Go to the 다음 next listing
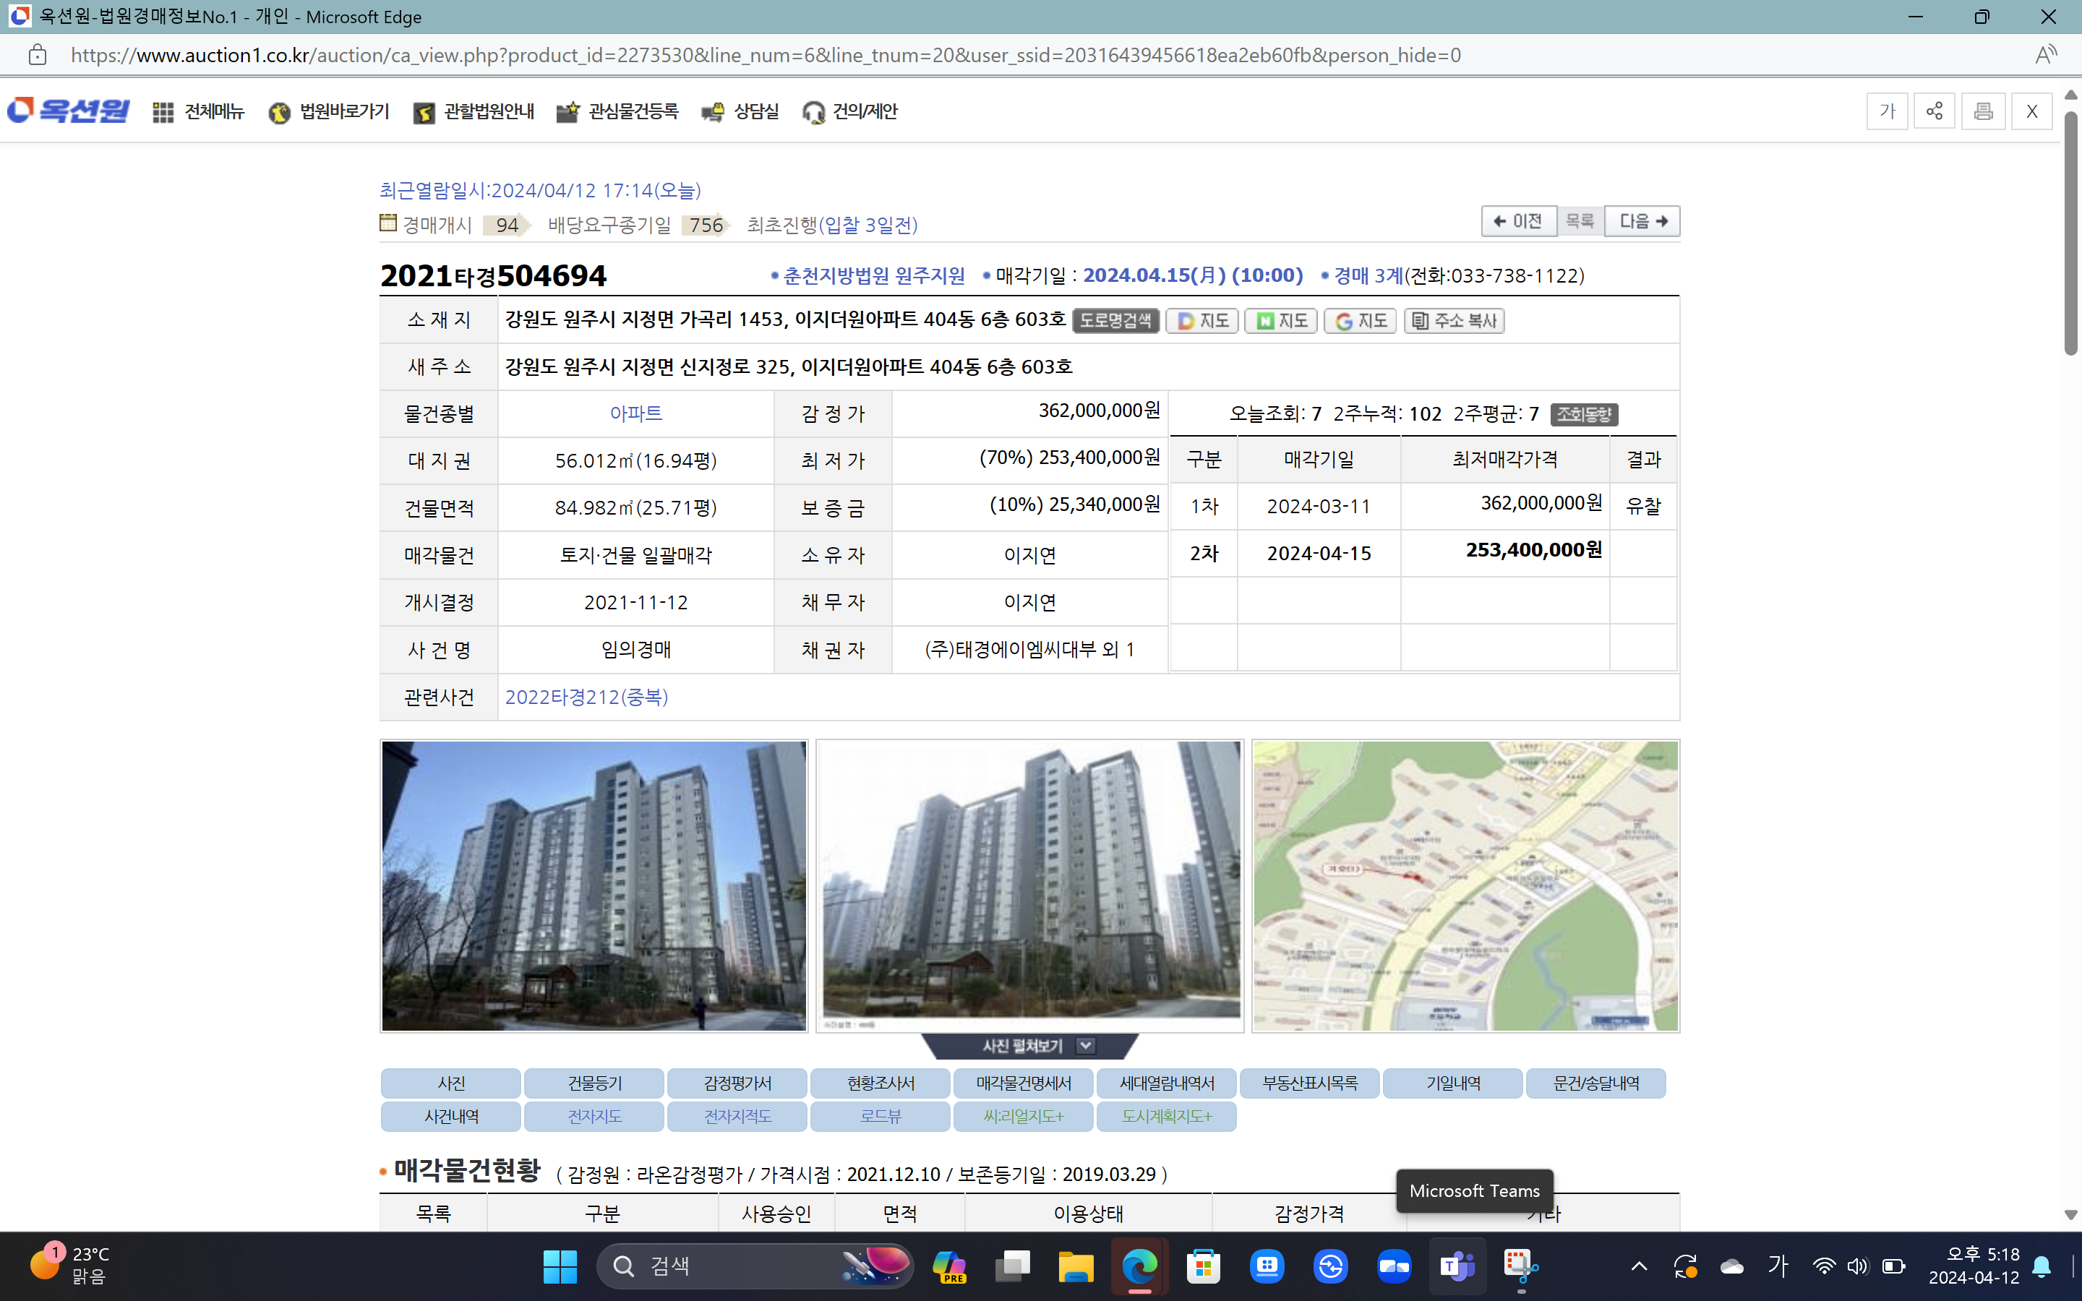2082x1301 pixels. (1642, 221)
